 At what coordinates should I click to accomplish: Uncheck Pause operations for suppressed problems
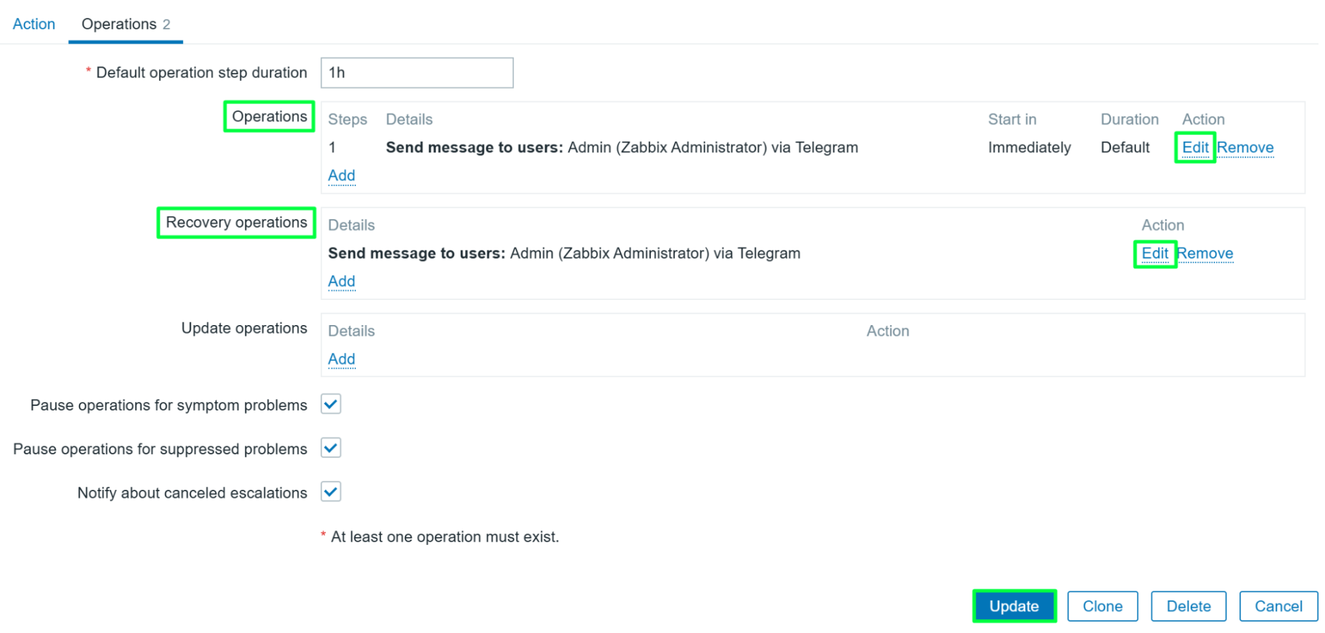(x=331, y=448)
